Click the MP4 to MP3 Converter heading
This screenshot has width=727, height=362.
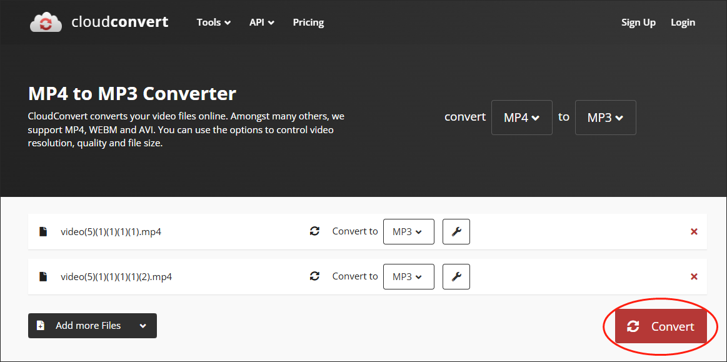point(132,94)
